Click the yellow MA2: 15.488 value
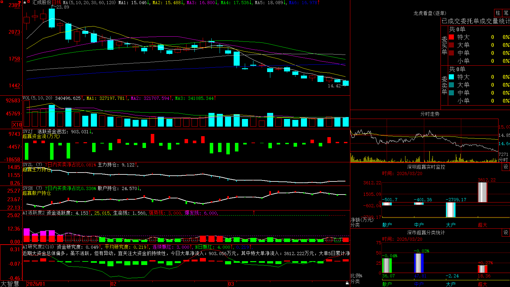Image resolution: width=510 pixels, height=287 pixels. (168, 3)
